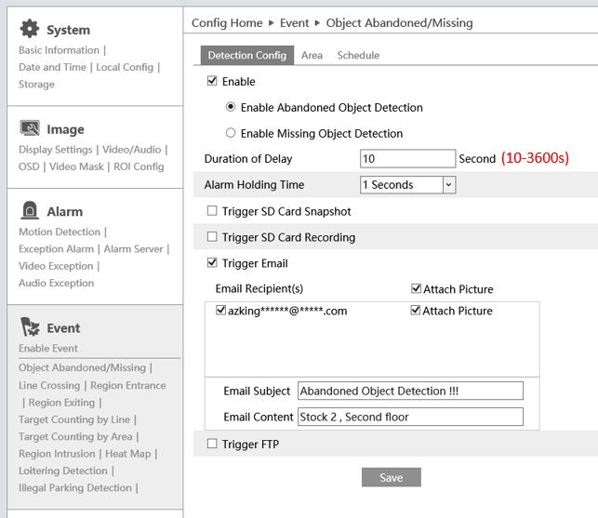Uncheck the azking email recipient checkbox
This screenshot has height=518, width=598.
220,311
